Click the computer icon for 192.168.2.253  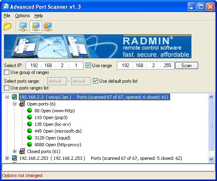[14, 158]
